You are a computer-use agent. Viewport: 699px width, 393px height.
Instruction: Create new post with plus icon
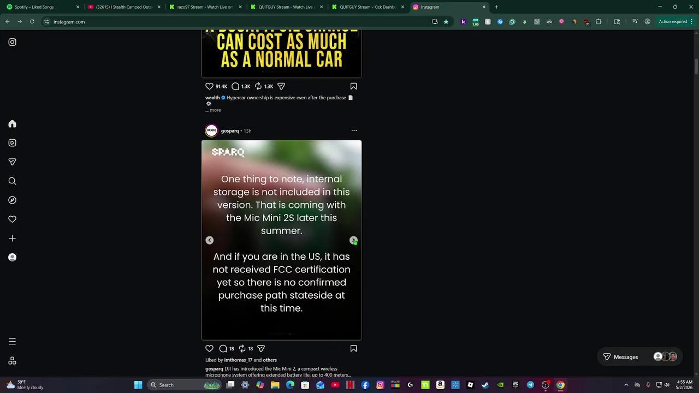pos(12,239)
